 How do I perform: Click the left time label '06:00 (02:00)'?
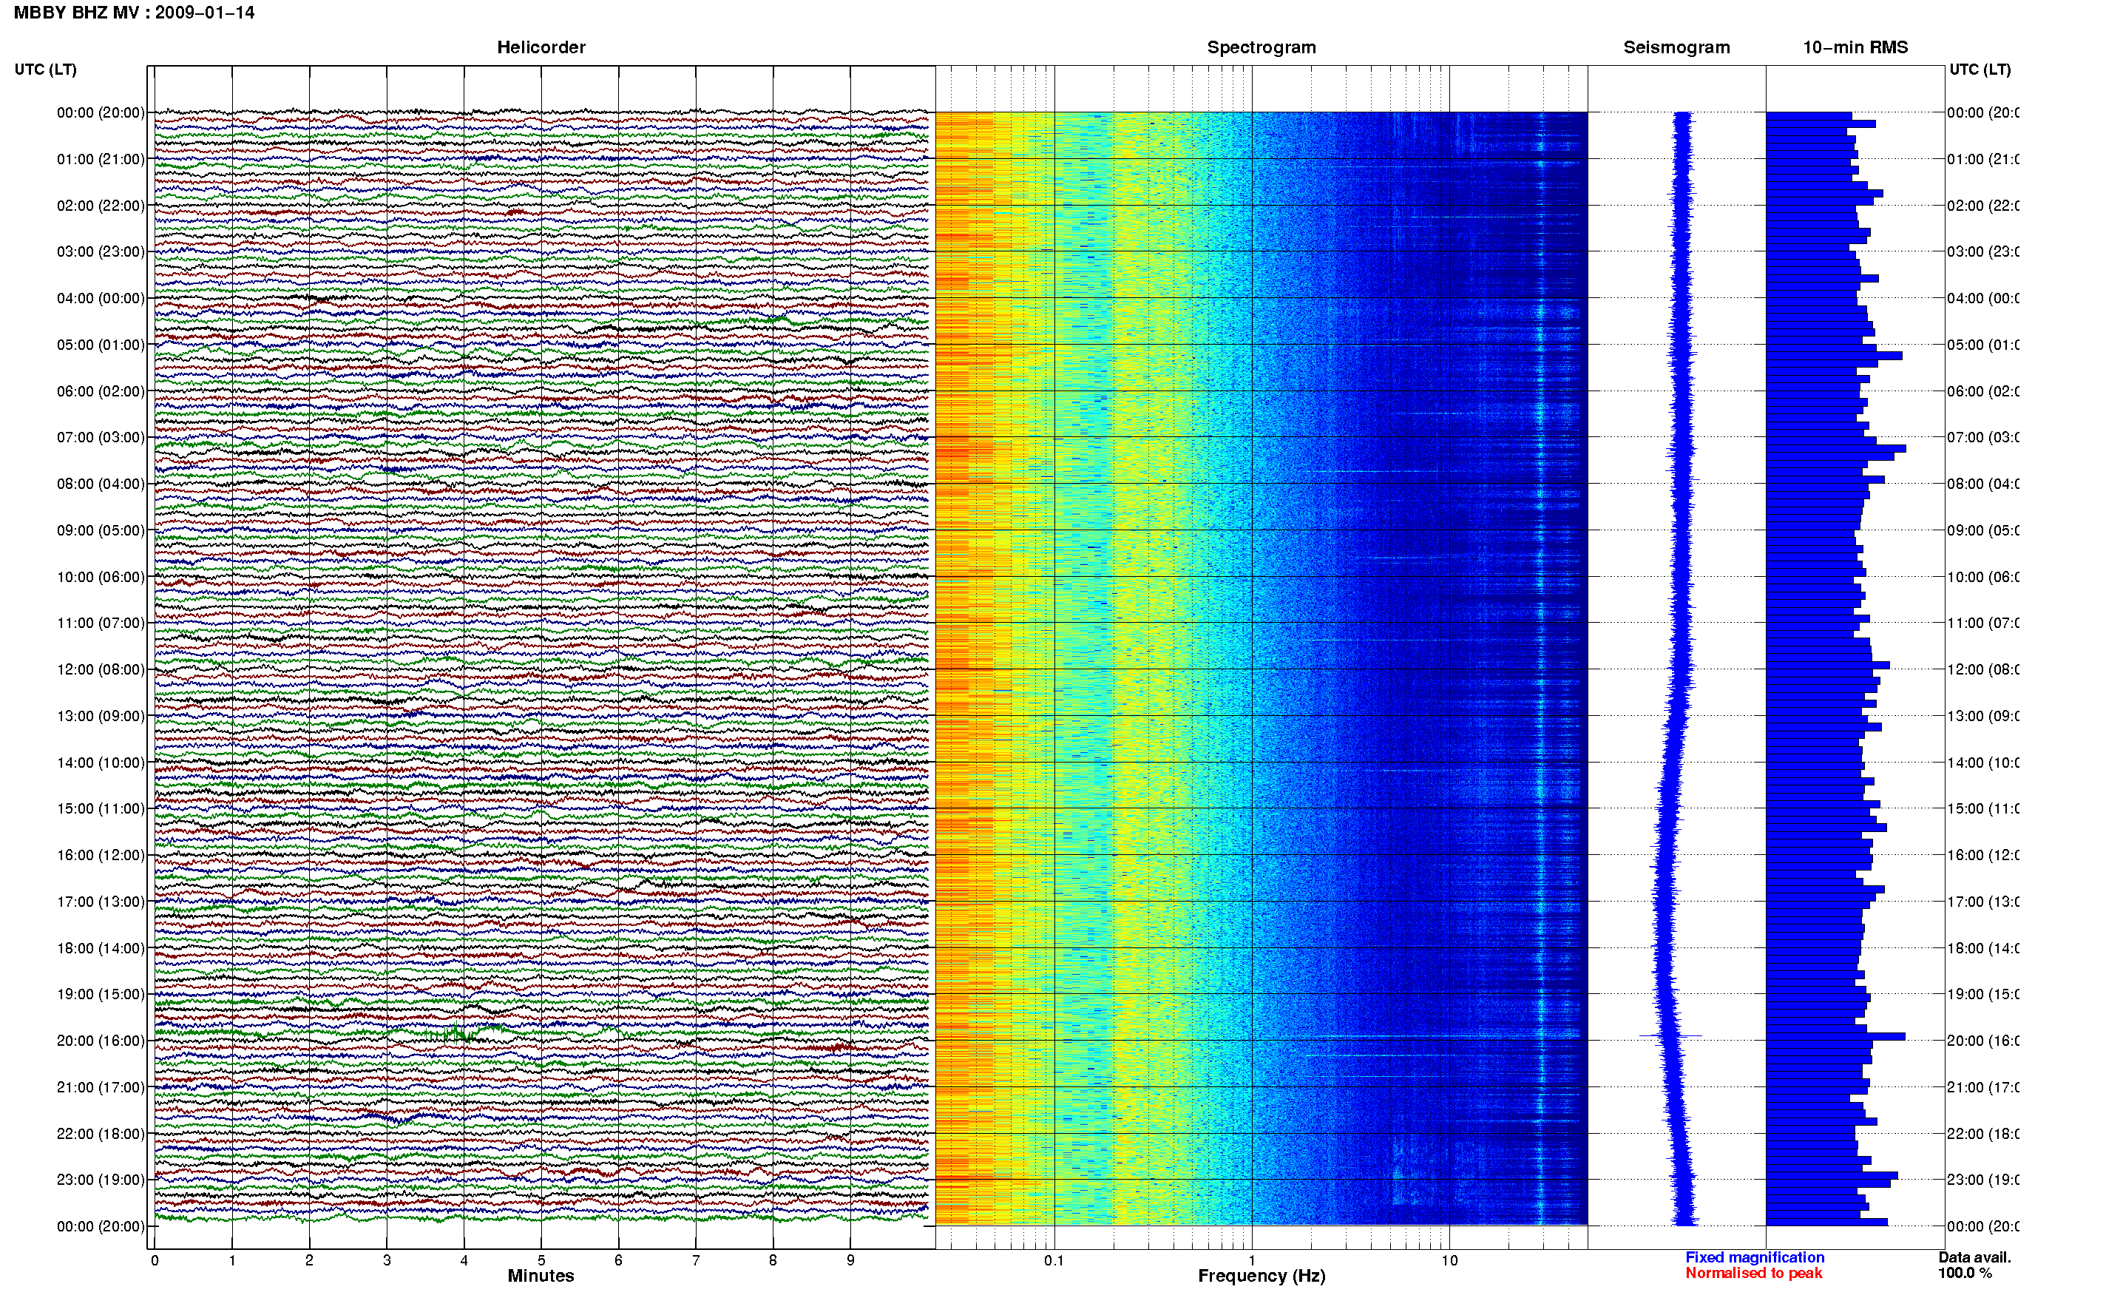(x=101, y=391)
